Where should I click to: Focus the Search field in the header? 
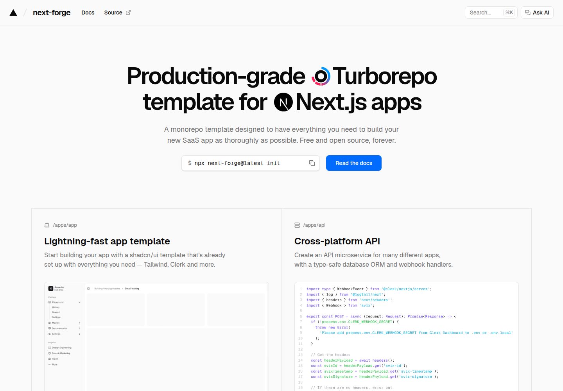point(491,13)
